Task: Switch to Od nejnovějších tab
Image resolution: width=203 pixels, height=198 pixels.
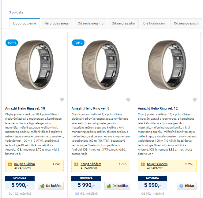Action: point(186,23)
